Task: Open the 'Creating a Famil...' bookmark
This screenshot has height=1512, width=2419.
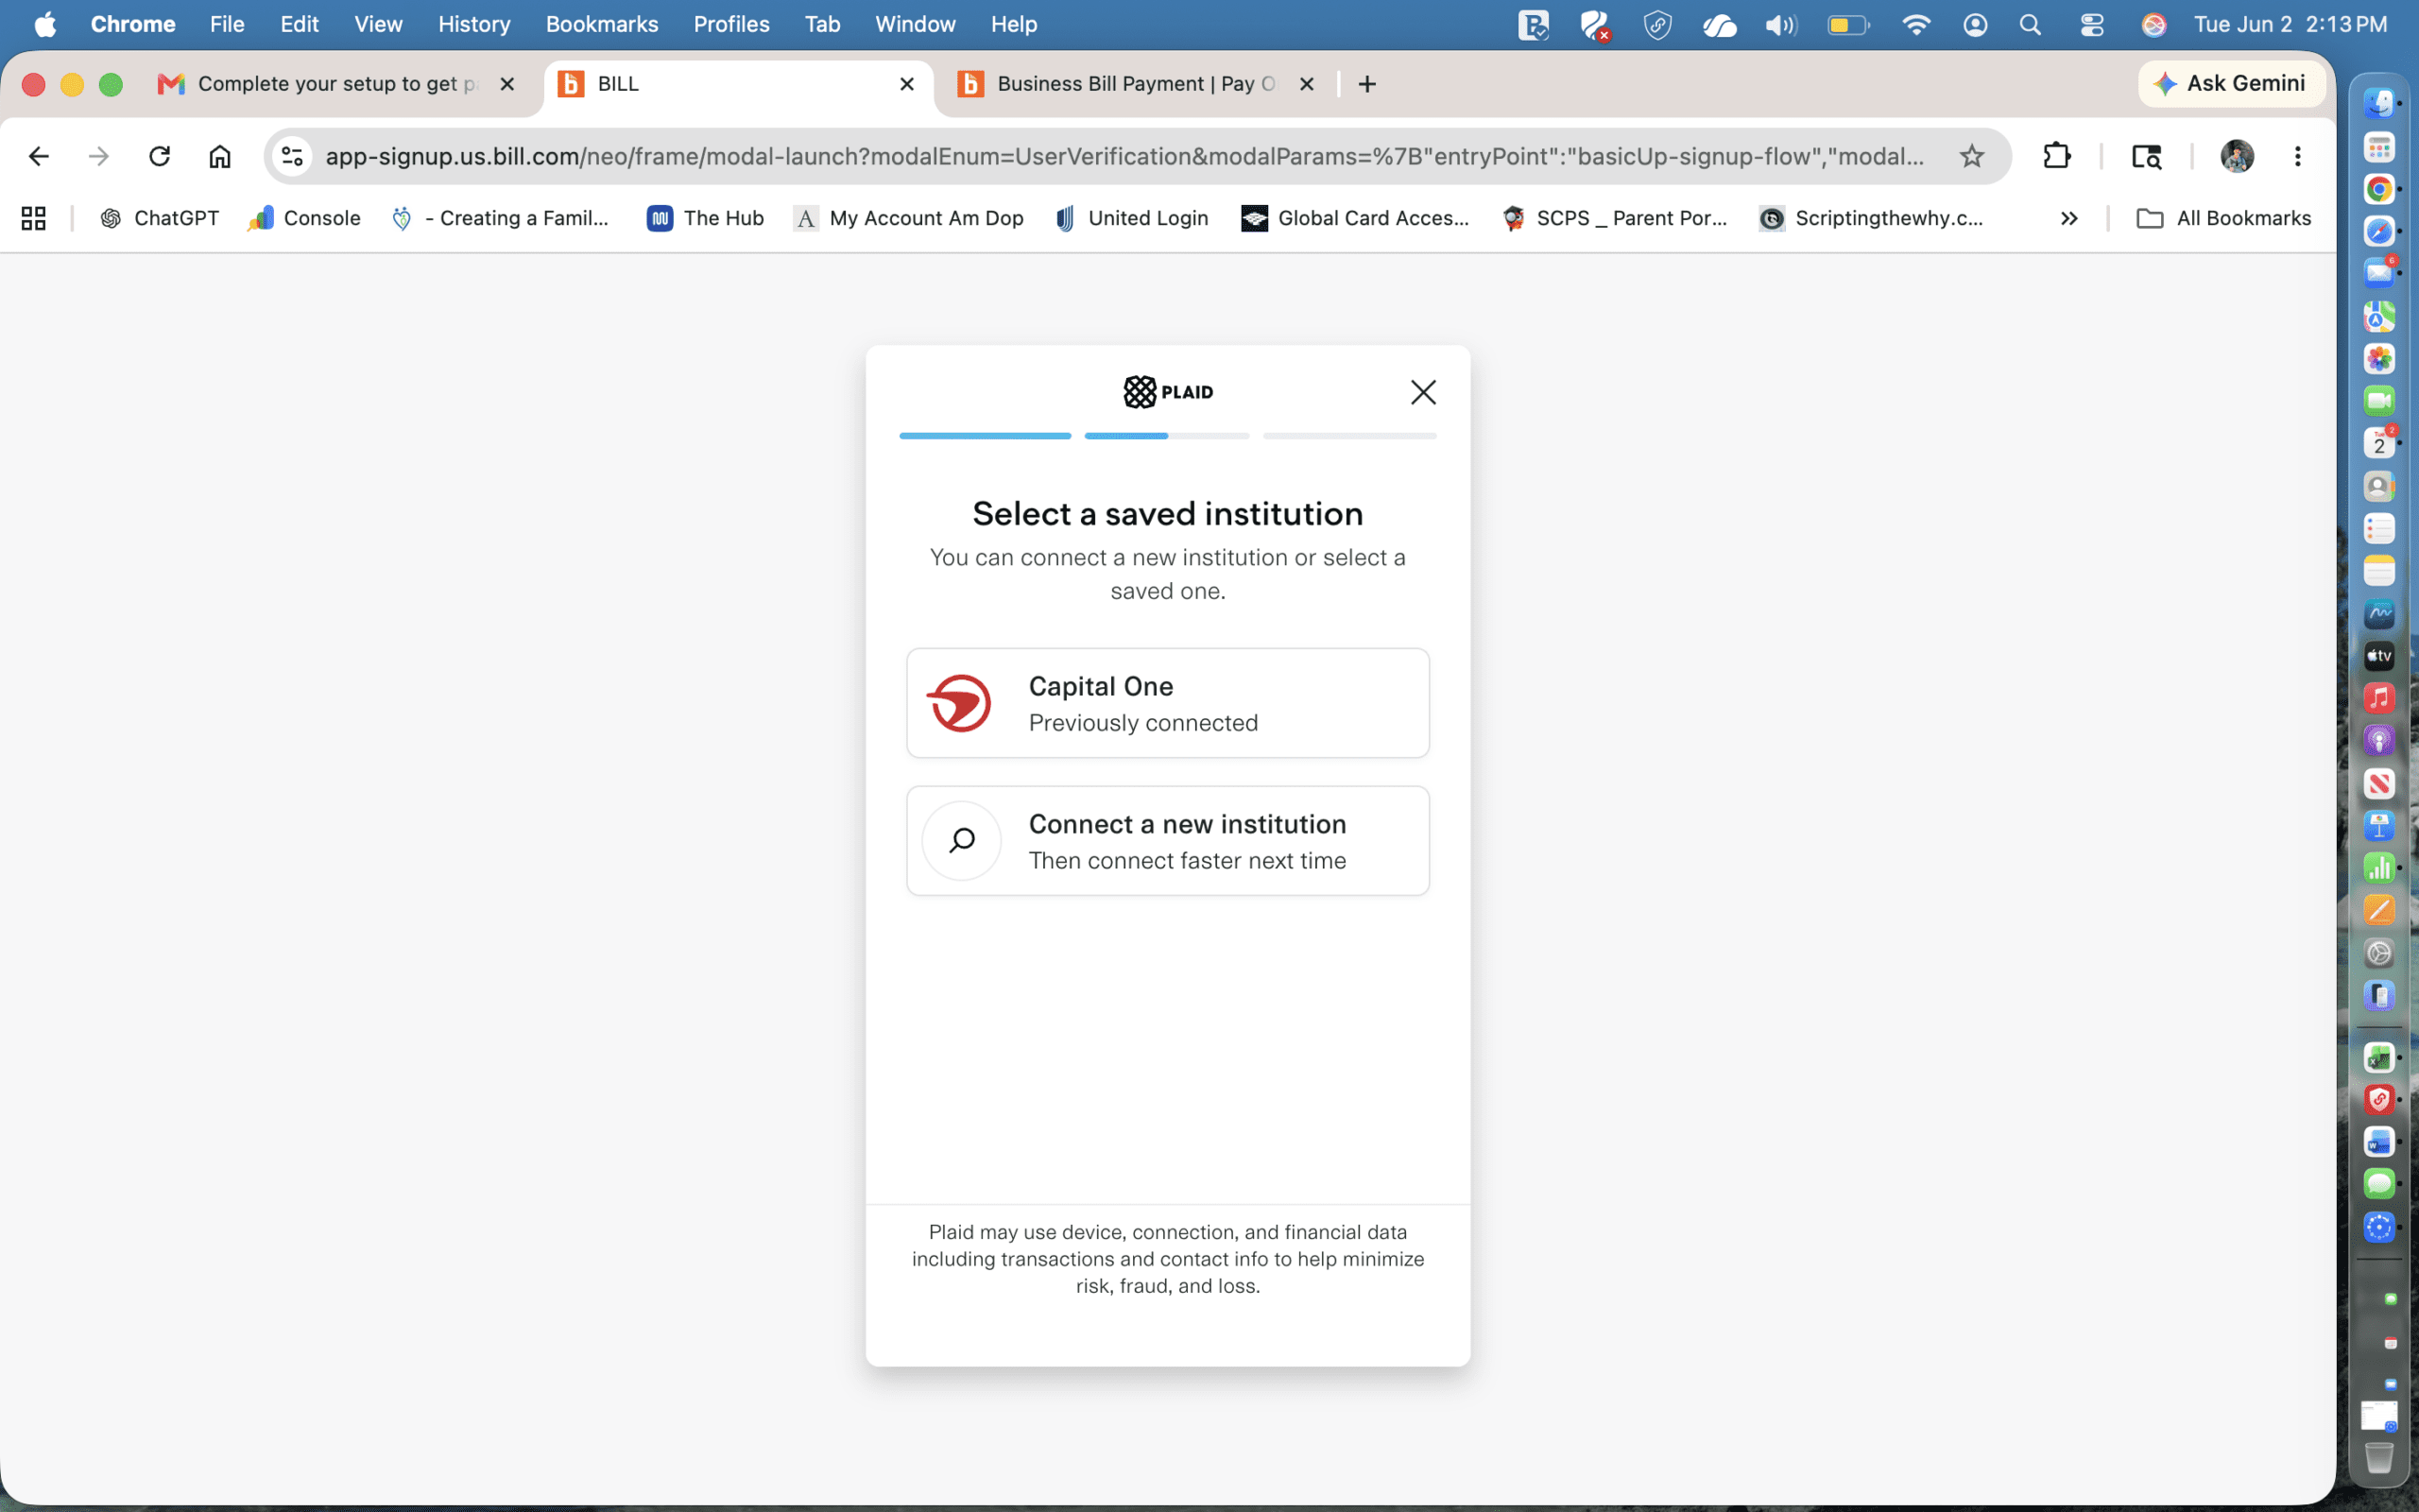Action: pyautogui.click(x=500, y=218)
